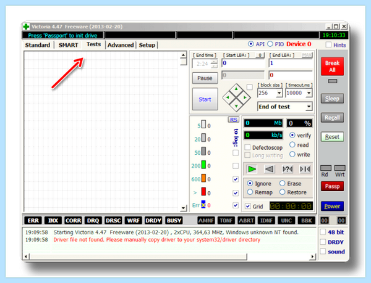Image resolution: width=371 pixels, height=283 pixels.
Task: Enable the sound checkbox
Action: [x=323, y=252]
